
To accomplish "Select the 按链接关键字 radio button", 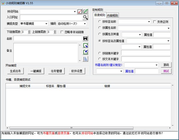I will point(100,53).
